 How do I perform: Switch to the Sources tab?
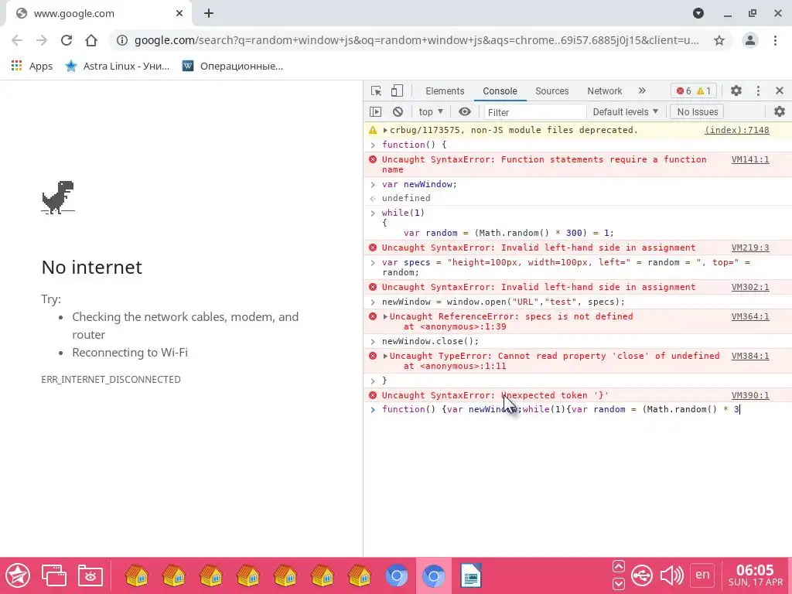point(551,91)
